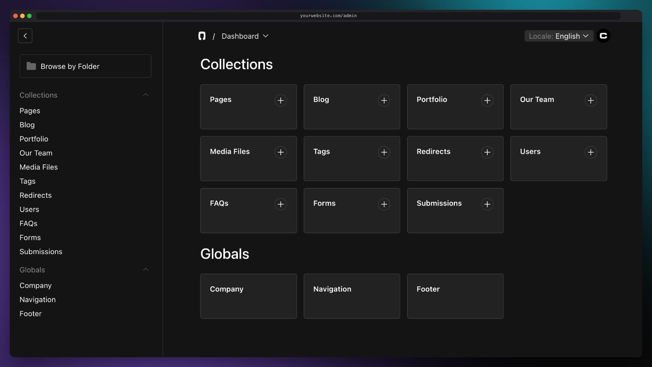Expand the Dashboard breadcrumb dropdown
Image resolution: width=652 pixels, height=367 pixels.
click(x=245, y=36)
